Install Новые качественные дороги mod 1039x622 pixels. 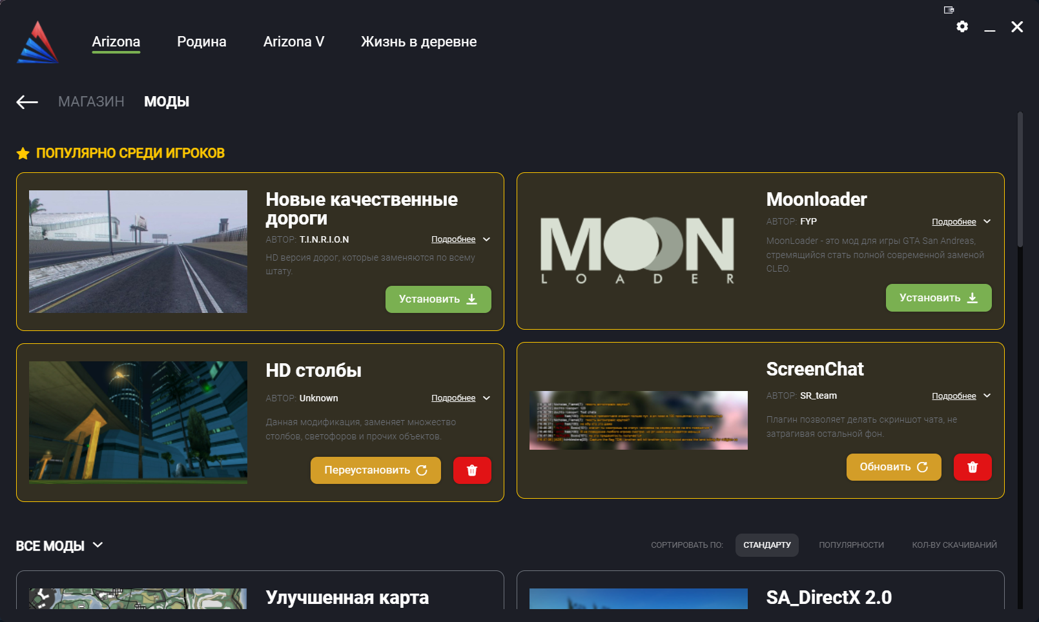pos(438,299)
